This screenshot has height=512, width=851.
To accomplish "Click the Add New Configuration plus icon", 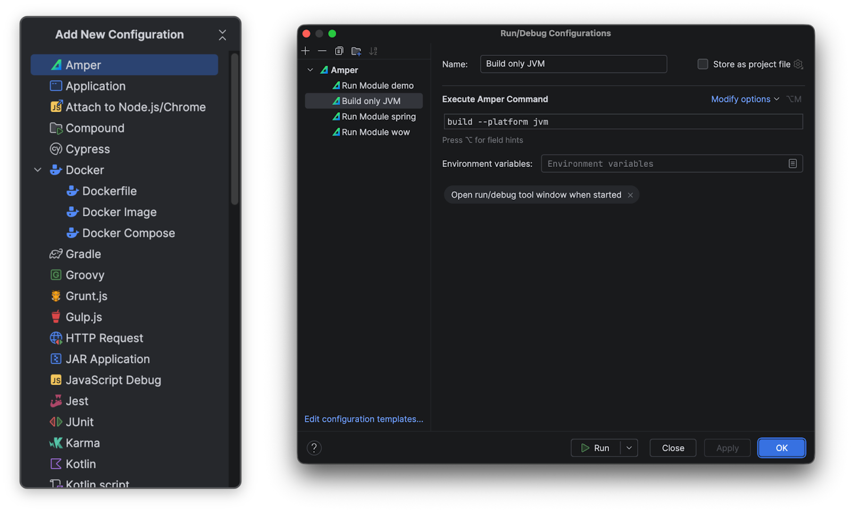I will pyautogui.click(x=305, y=51).
